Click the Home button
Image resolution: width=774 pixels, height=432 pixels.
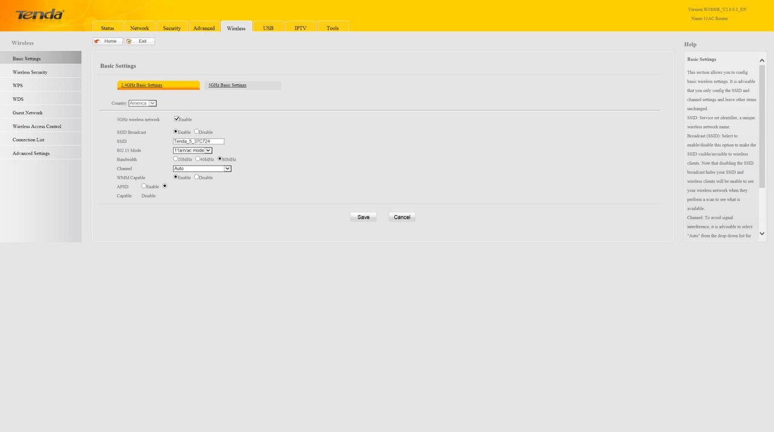[108, 41]
